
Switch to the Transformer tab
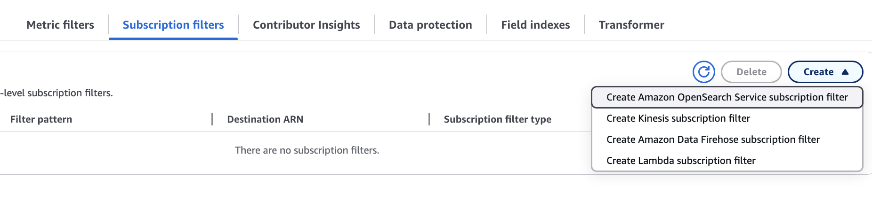(631, 25)
